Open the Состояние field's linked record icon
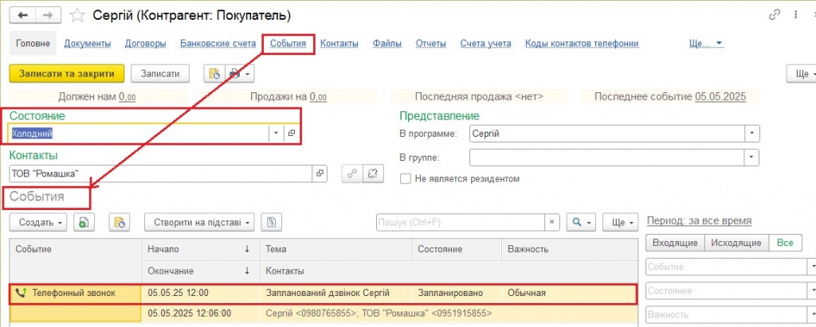816x327 pixels. pyautogui.click(x=292, y=134)
